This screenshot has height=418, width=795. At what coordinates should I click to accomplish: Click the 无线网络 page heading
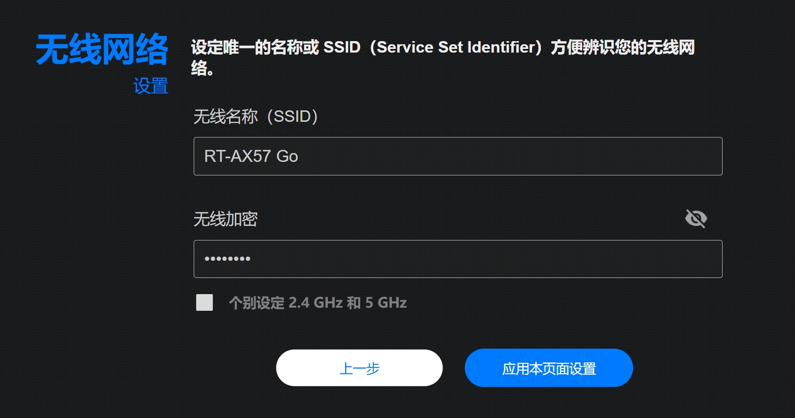102,49
